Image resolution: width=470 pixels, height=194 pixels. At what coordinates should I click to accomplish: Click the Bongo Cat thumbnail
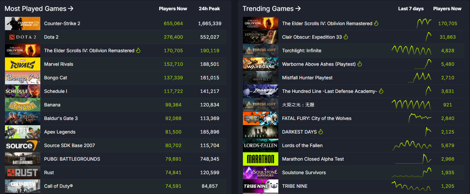[22, 78]
